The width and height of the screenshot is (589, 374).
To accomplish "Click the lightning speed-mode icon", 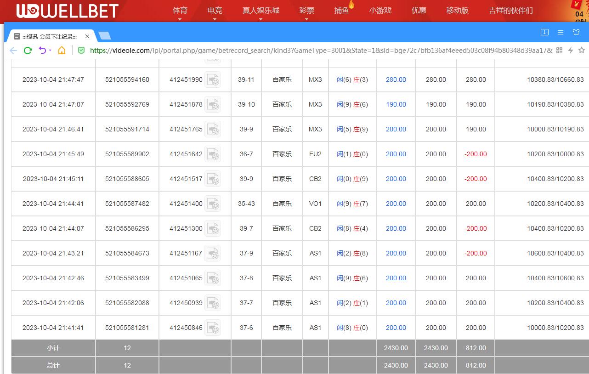I will point(571,51).
